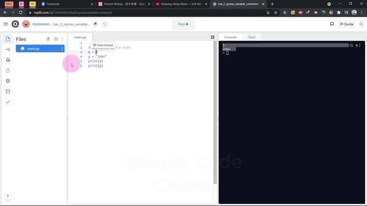
Task: Go back in browser history
Action: pos(5,13)
